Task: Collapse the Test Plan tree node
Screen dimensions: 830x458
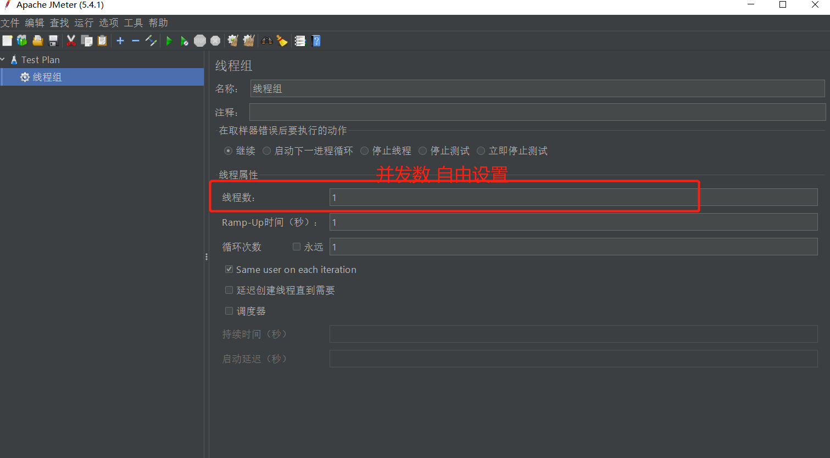Action: [3, 59]
